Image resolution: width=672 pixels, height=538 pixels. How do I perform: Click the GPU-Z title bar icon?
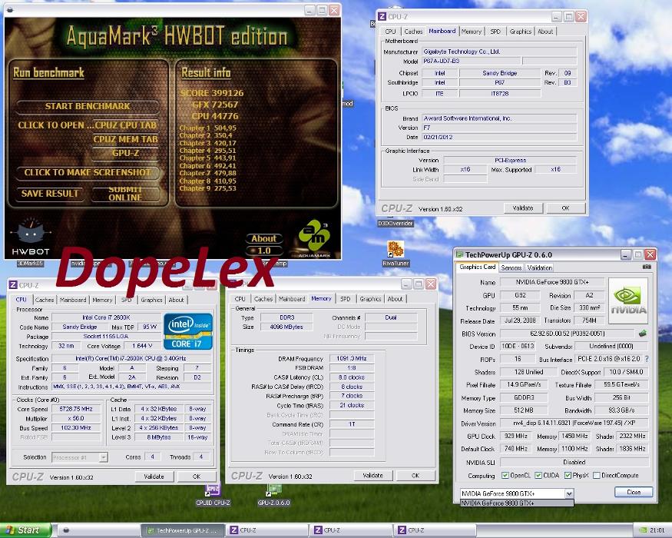point(460,254)
